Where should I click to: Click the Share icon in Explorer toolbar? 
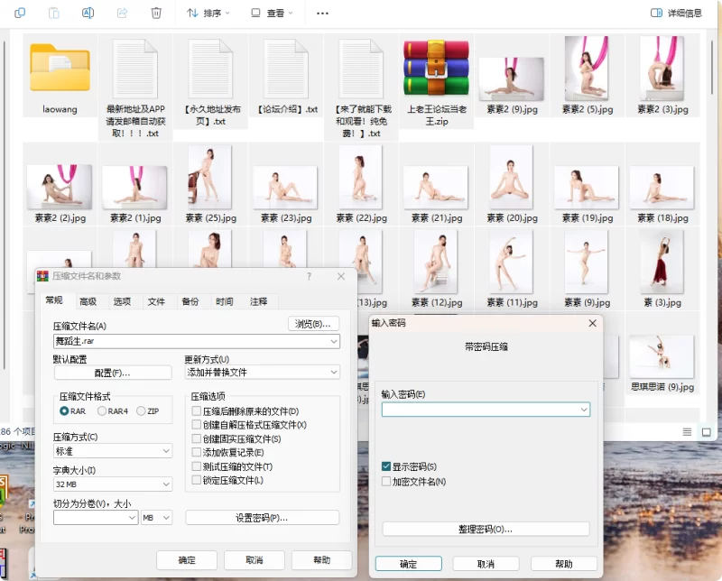point(122,14)
